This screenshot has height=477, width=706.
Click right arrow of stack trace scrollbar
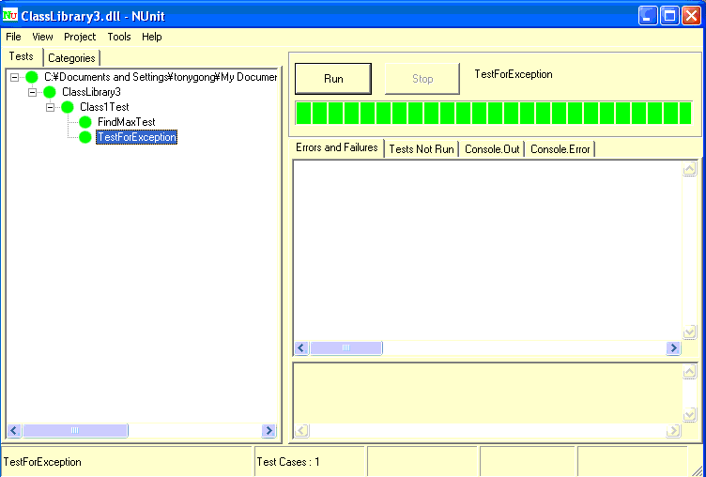point(673,431)
